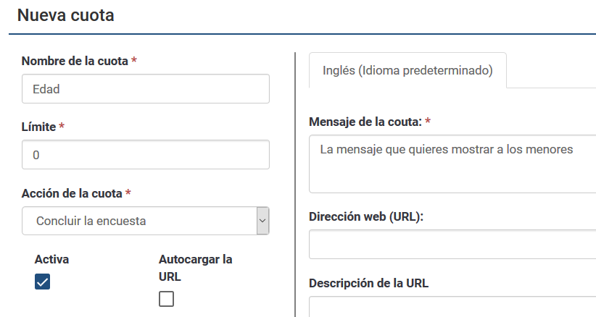Enable the Autocargar la URL checkbox
This screenshot has height=317, width=596.
click(166, 299)
